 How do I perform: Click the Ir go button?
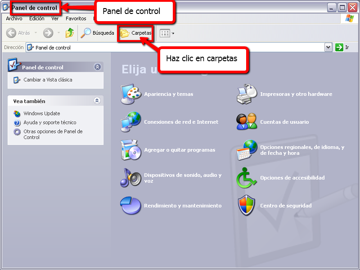[342, 48]
